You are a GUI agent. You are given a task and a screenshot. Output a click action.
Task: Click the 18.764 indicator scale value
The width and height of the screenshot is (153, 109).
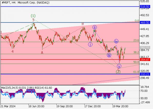(145, 87)
